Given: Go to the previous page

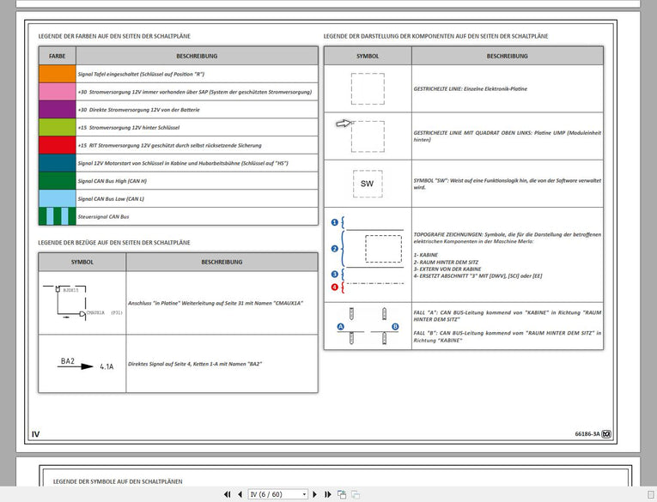Looking at the screenshot, I should pyautogui.click(x=240, y=494).
